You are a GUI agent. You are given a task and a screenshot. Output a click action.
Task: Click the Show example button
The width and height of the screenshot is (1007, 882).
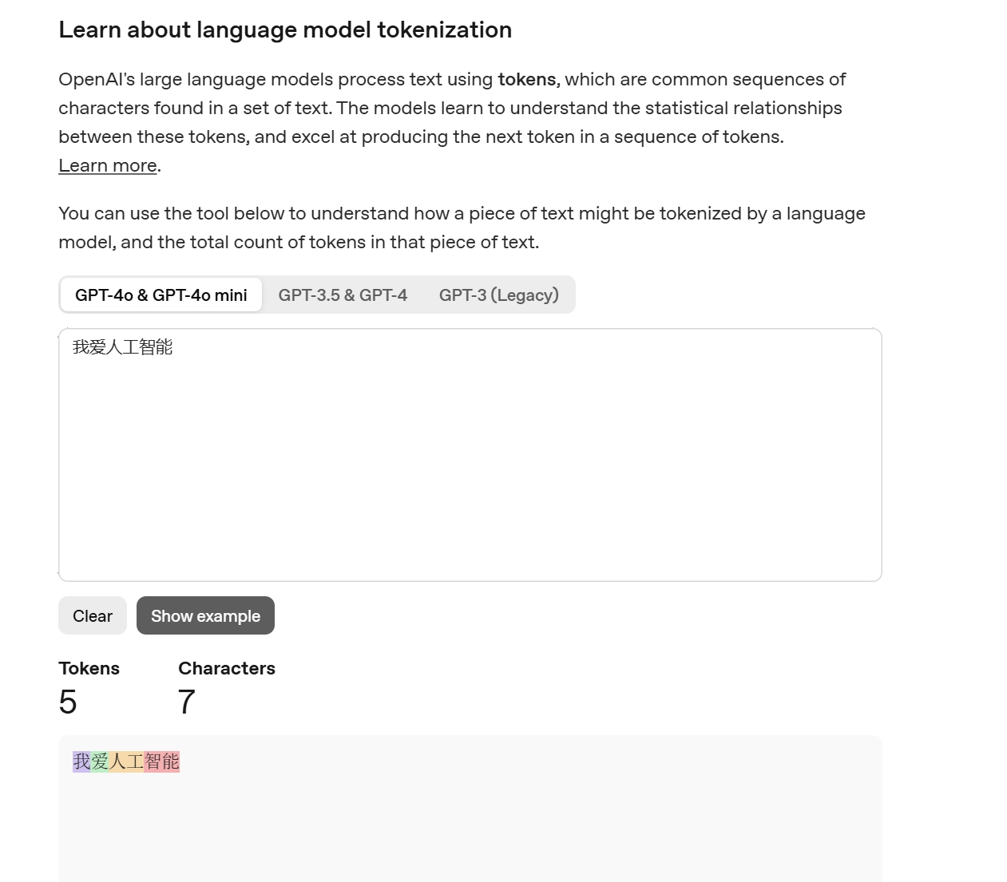(205, 615)
